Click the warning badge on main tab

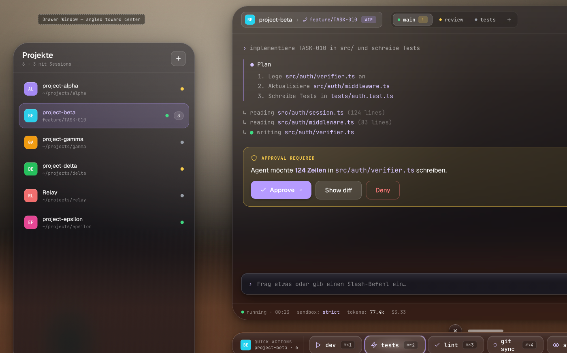pos(423,19)
